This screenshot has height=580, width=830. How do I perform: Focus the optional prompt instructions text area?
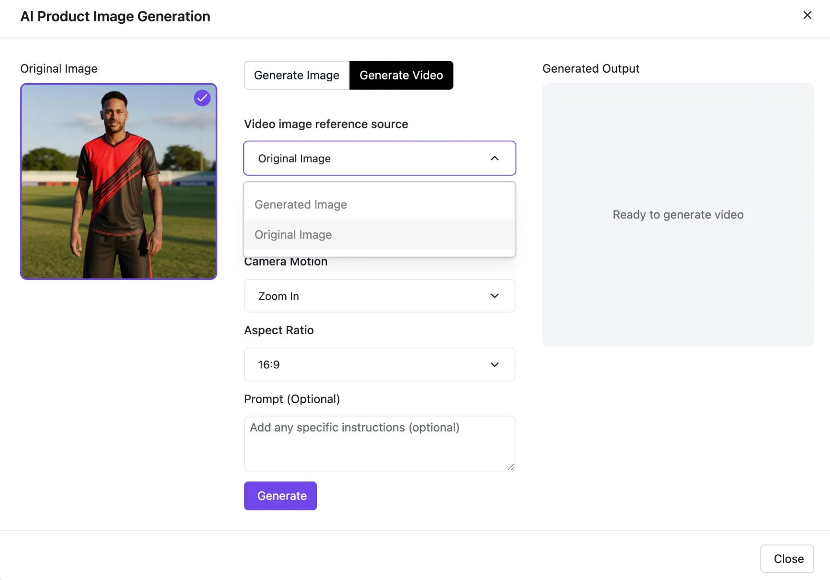pos(380,444)
